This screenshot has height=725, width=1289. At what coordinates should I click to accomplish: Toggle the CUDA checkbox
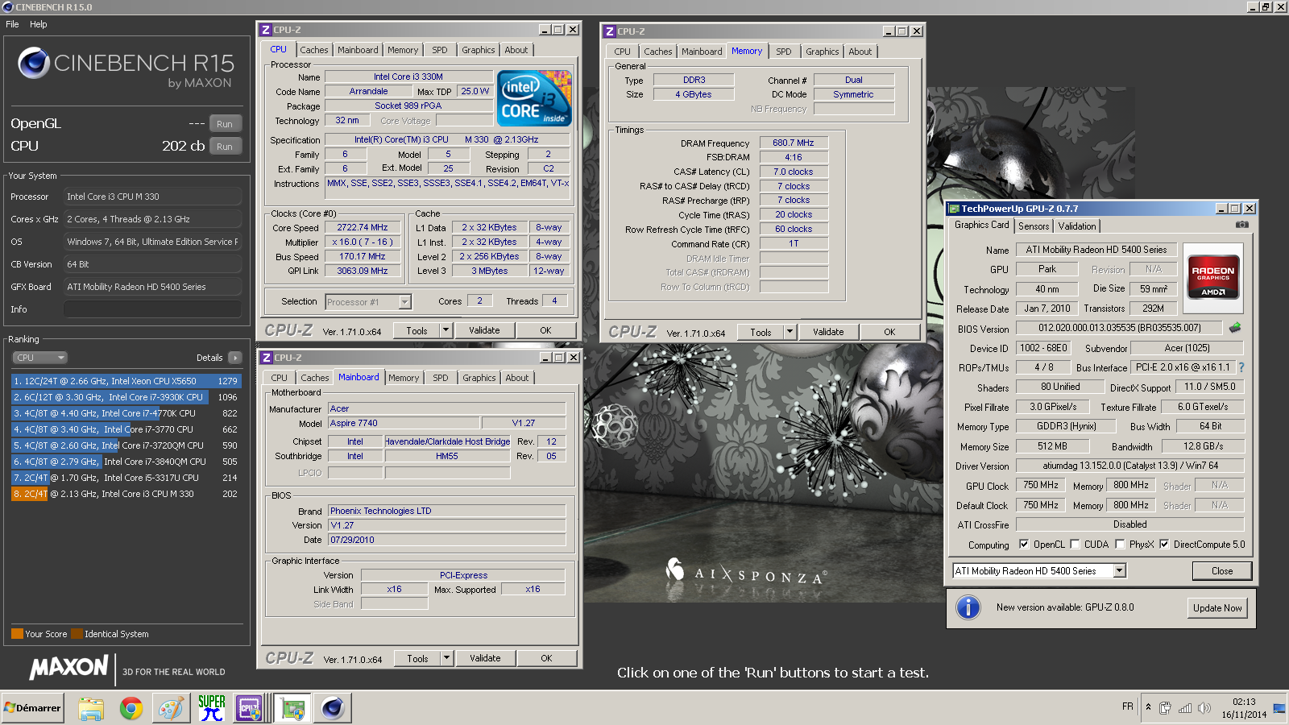click(1075, 544)
